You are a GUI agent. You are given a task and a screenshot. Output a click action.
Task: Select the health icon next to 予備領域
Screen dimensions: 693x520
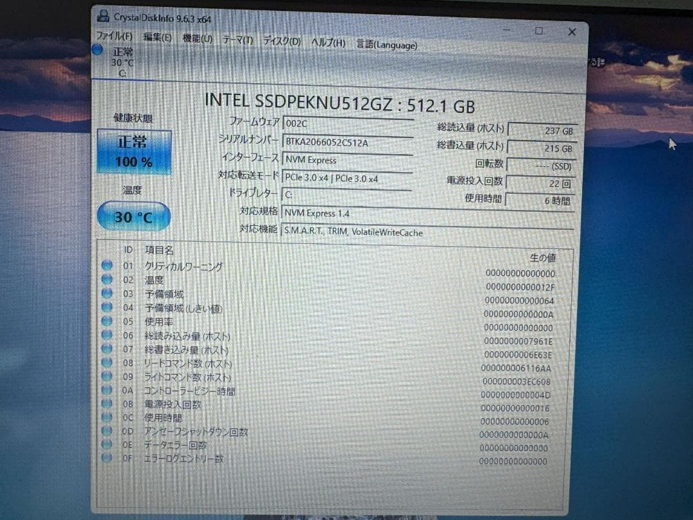click(x=106, y=293)
